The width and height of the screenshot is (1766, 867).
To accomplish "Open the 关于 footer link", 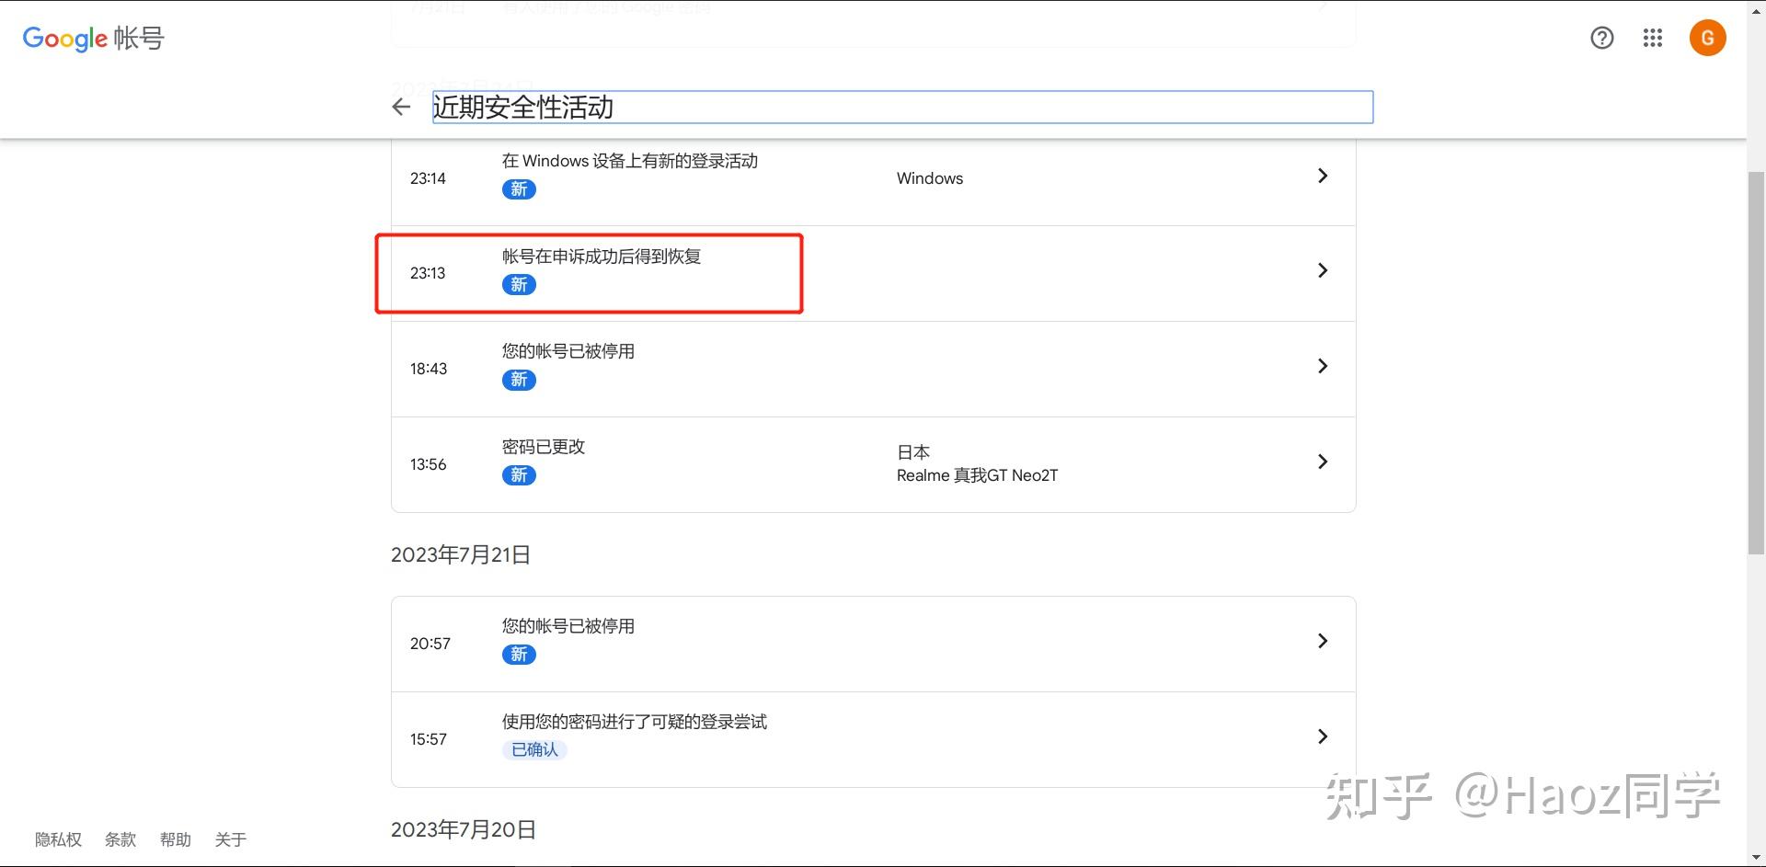I will [x=231, y=839].
